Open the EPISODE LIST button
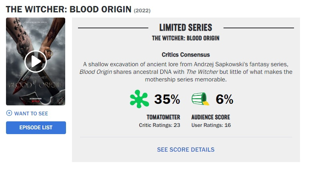The image size is (310, 186). pos(36,128)
